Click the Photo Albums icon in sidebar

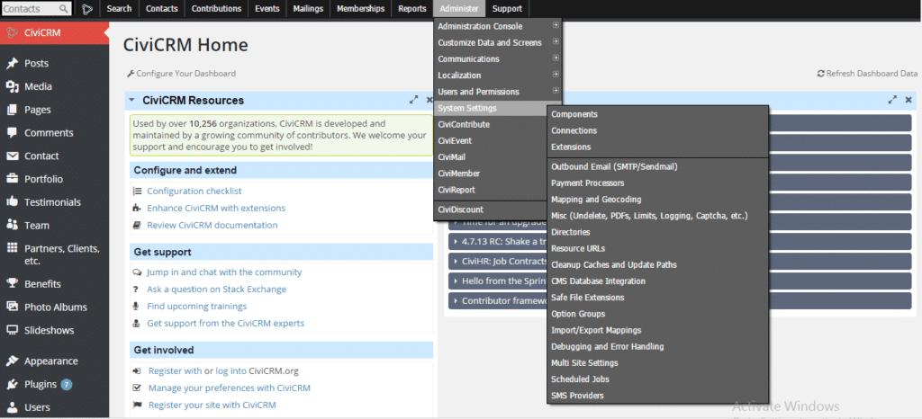12,307
